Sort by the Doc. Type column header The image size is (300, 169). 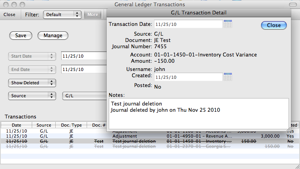click(x=71, y=125)
